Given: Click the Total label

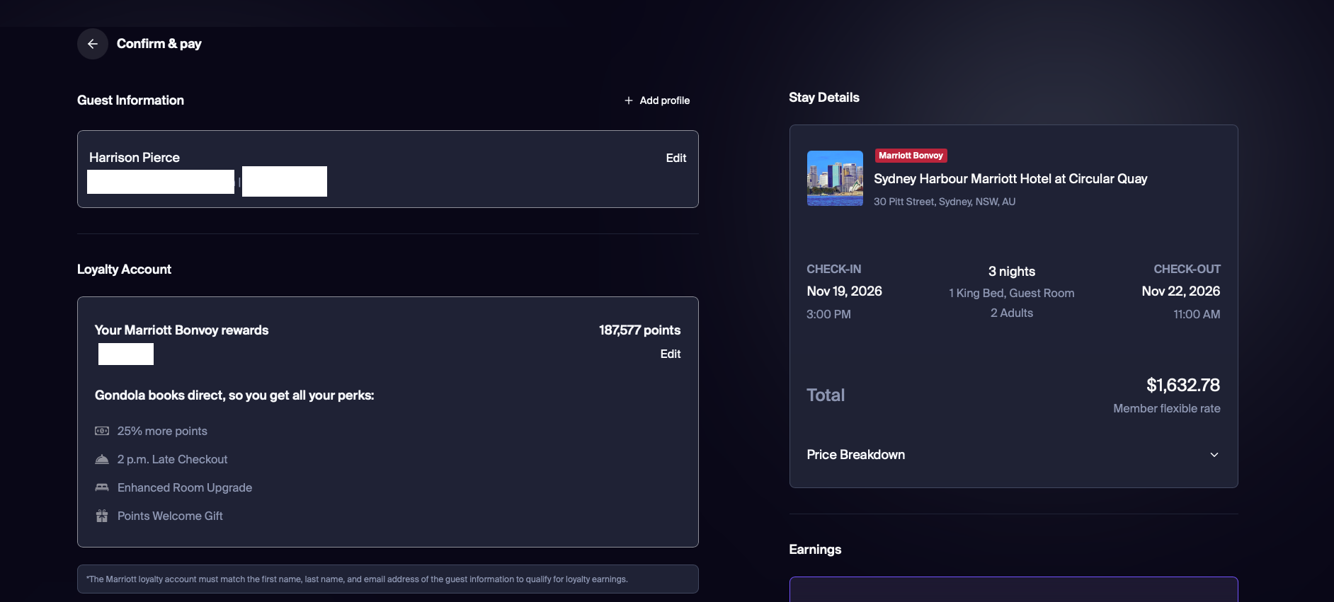Looking at the screenshot, I should pos(826,395).
